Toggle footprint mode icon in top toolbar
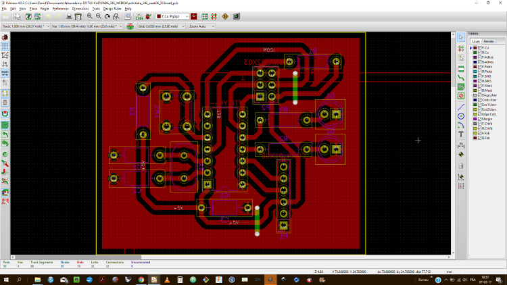The width and height of the screenshot is (507, 285). (x=205, y=16)
